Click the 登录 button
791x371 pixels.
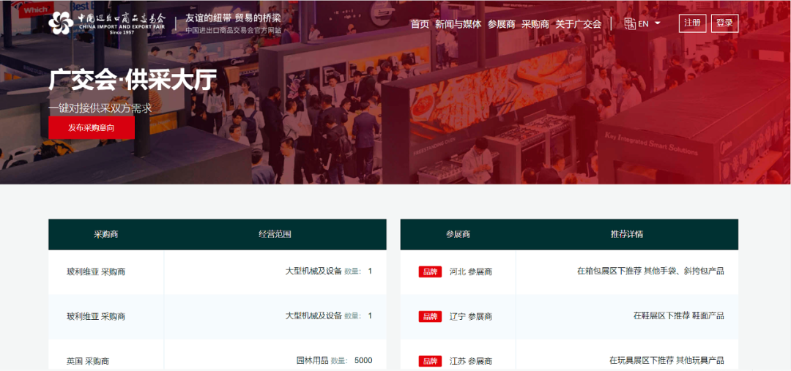pos(724,23)
